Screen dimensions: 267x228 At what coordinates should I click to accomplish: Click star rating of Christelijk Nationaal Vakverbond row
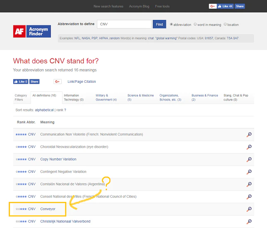(x=21, y=221)
